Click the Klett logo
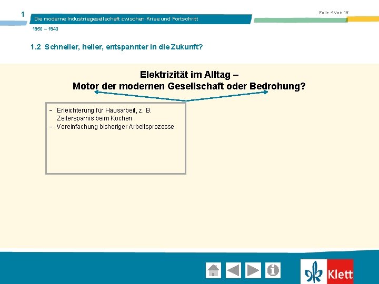This screenshot has width=379, height=284. pos(327,271)
